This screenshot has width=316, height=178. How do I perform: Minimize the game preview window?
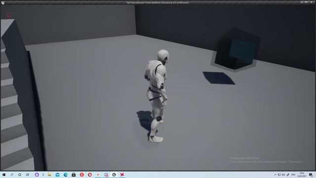(x=302, y=2)
